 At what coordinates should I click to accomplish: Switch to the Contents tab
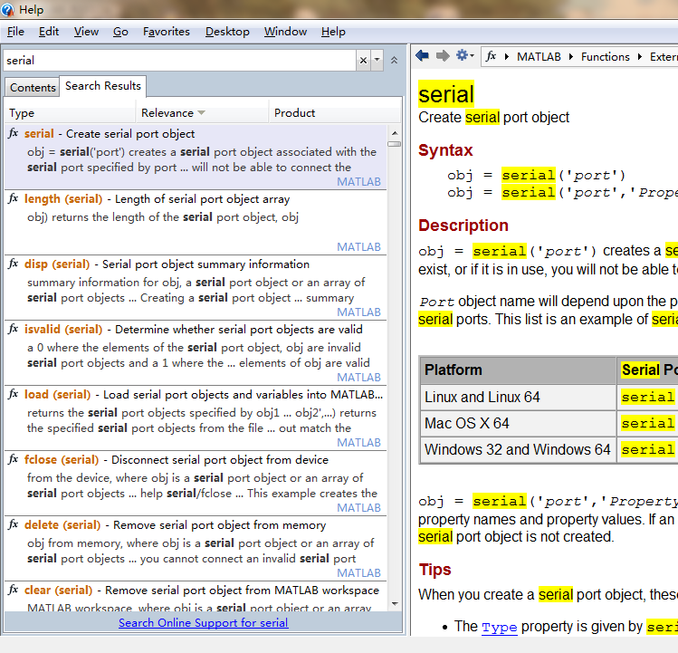(x=33, y=88)
